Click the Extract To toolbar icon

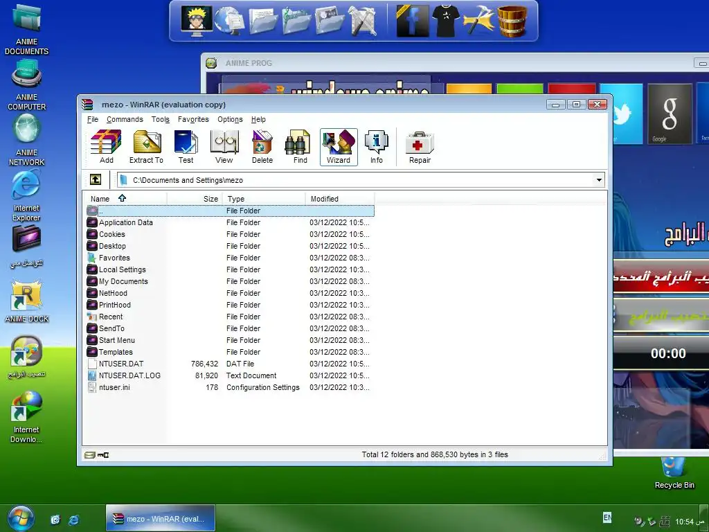146,147
